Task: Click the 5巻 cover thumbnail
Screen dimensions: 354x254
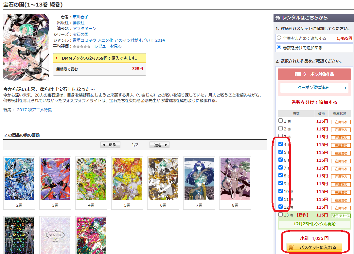Action: click(x=127, y=179)
